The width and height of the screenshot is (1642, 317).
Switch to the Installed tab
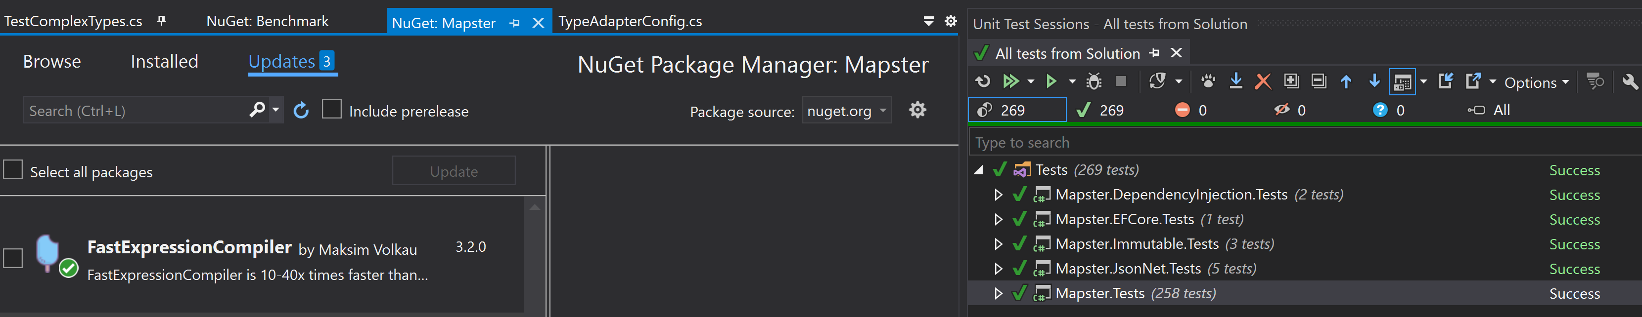164,61
